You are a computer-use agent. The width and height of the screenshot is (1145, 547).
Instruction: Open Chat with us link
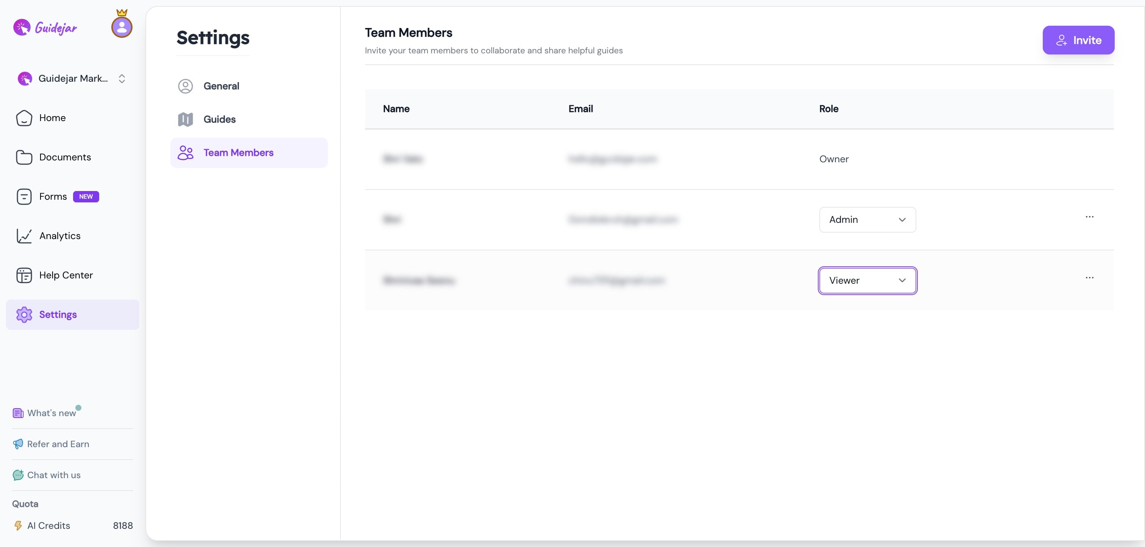pos(53,475)
